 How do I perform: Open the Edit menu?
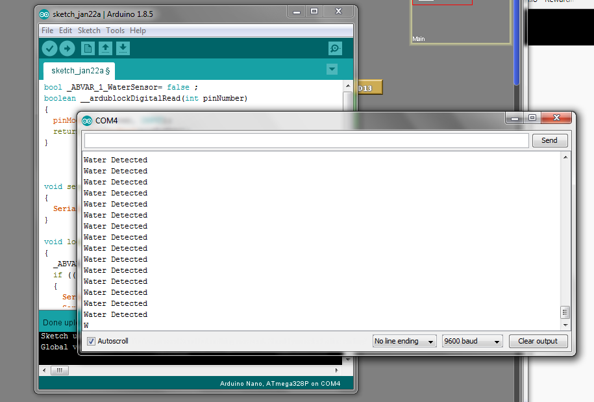click(x=65, y=31)
